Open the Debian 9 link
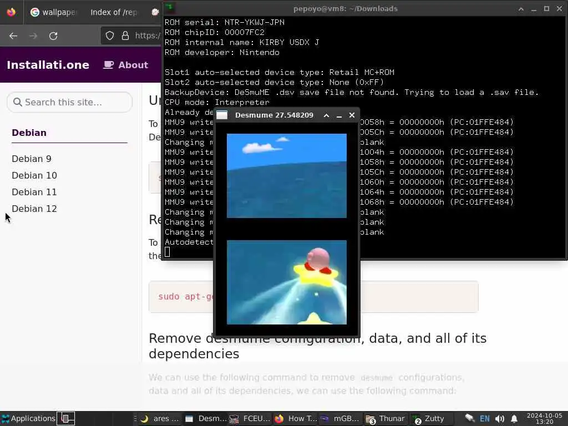Image resolution: width=568 pixels, height=426 pixels. (32, 159)
